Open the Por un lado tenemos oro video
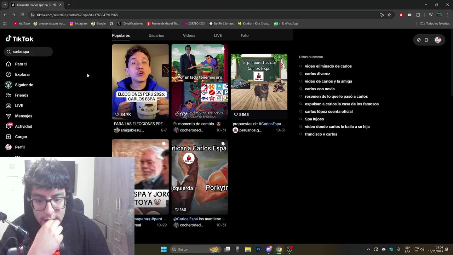The width and height of the screenshot is (453, 255). point(200,82)
